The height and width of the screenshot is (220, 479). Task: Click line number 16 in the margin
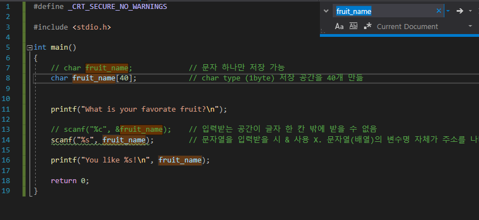6,160
